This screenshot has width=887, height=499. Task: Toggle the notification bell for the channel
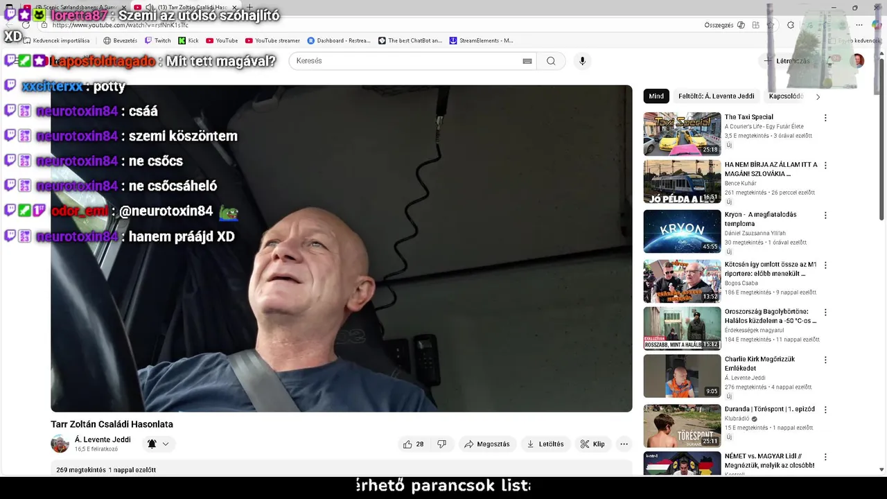(x=152, y=444)
